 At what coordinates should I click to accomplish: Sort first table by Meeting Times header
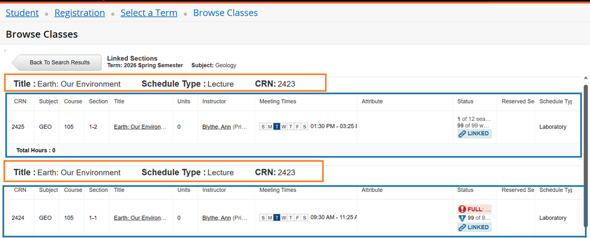[278, 101]
